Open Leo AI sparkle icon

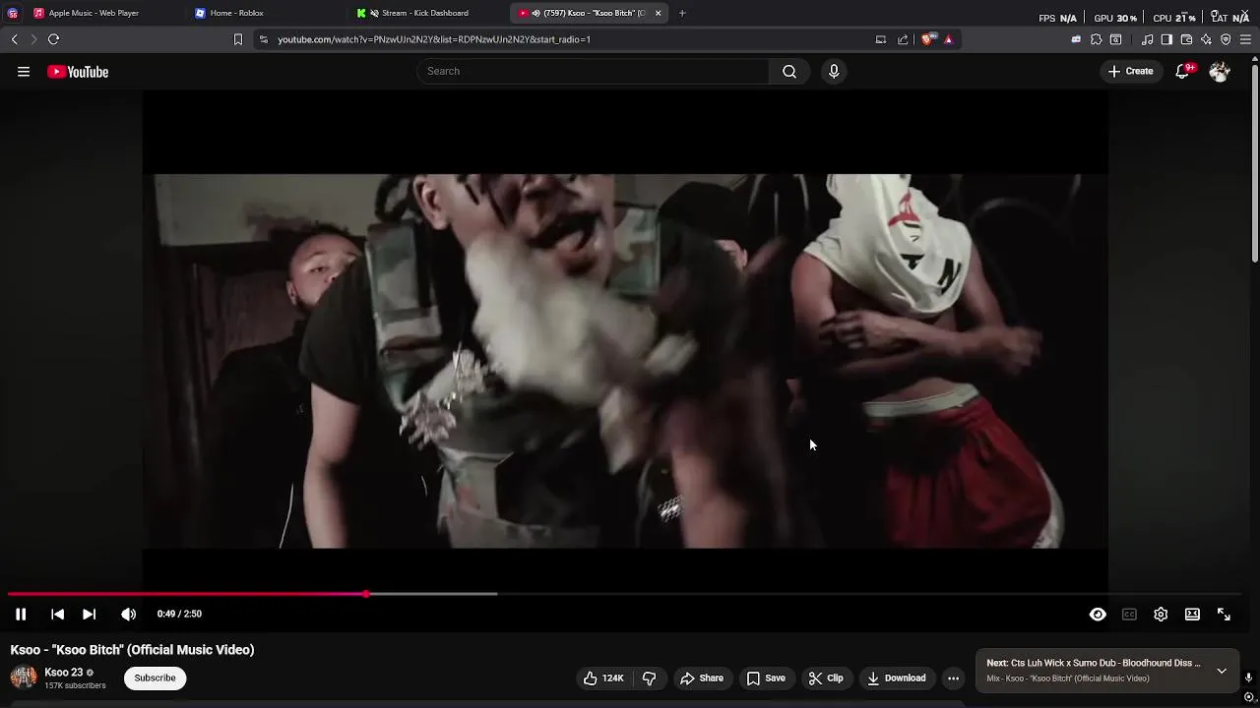point(1206,39)
